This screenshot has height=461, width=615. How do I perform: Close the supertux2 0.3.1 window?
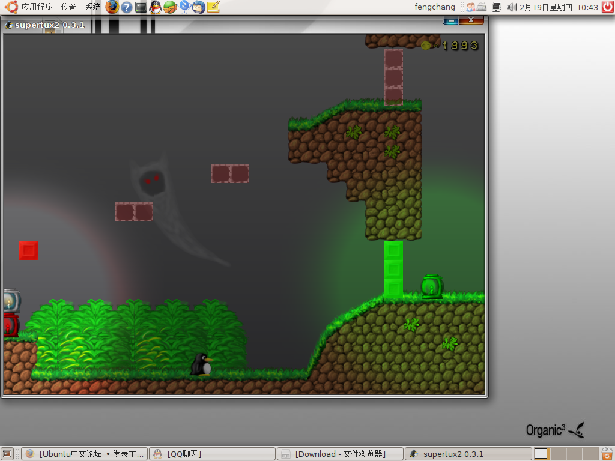(471, 20)
